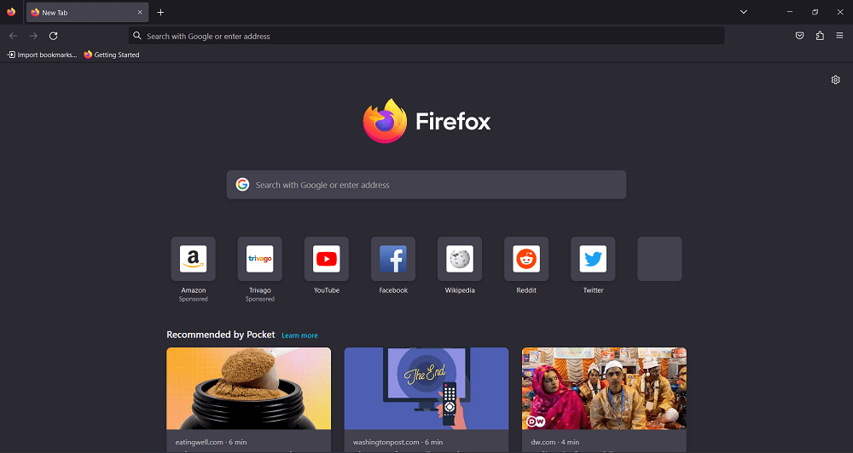Open the Getting Started bookmark
This screenshot has height=453, width=853.
[x=112, y=54]
